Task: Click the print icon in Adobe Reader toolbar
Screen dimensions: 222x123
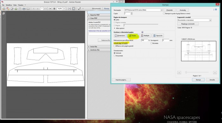Action: tap(24, 9)
